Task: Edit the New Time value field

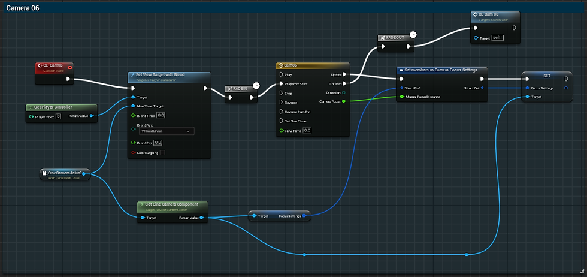Action: 307,131
